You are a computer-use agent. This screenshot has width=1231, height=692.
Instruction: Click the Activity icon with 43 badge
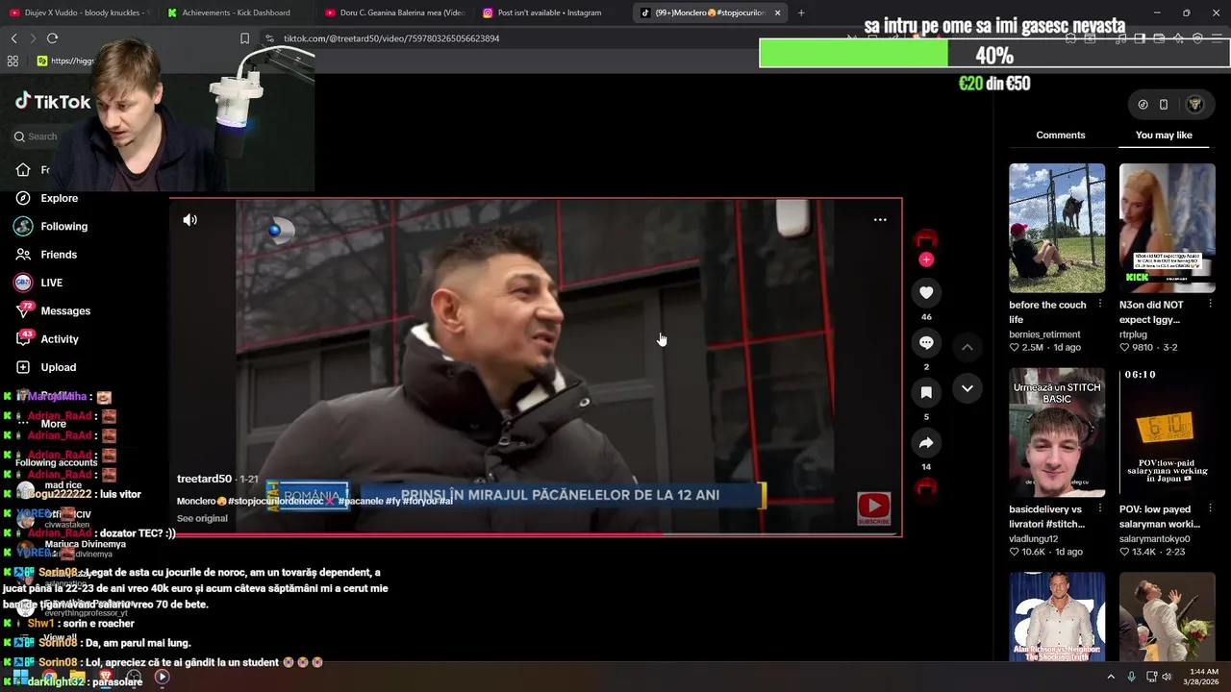pos(23,338)
